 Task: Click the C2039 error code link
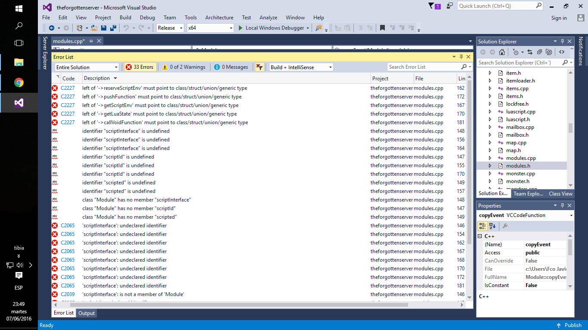coord(68,294)
